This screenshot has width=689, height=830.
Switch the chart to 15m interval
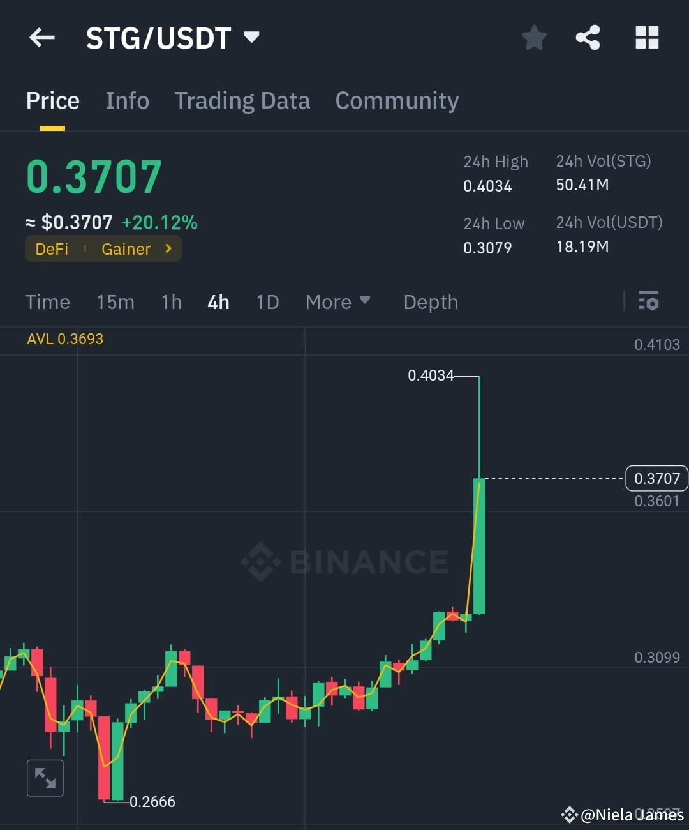point(115,302)
